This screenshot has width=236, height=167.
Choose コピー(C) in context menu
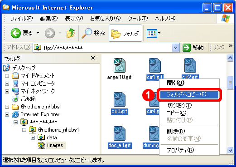(x=189, y=113)
